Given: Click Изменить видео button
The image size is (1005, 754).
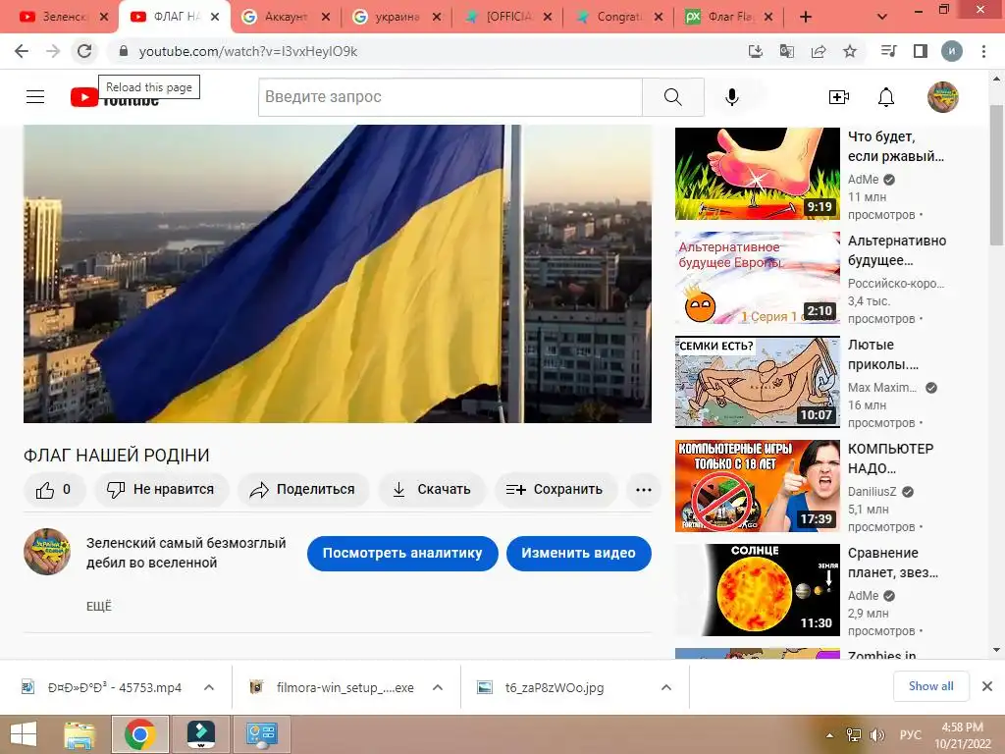Looking at the screenshot, I should (x=579, y=554).
